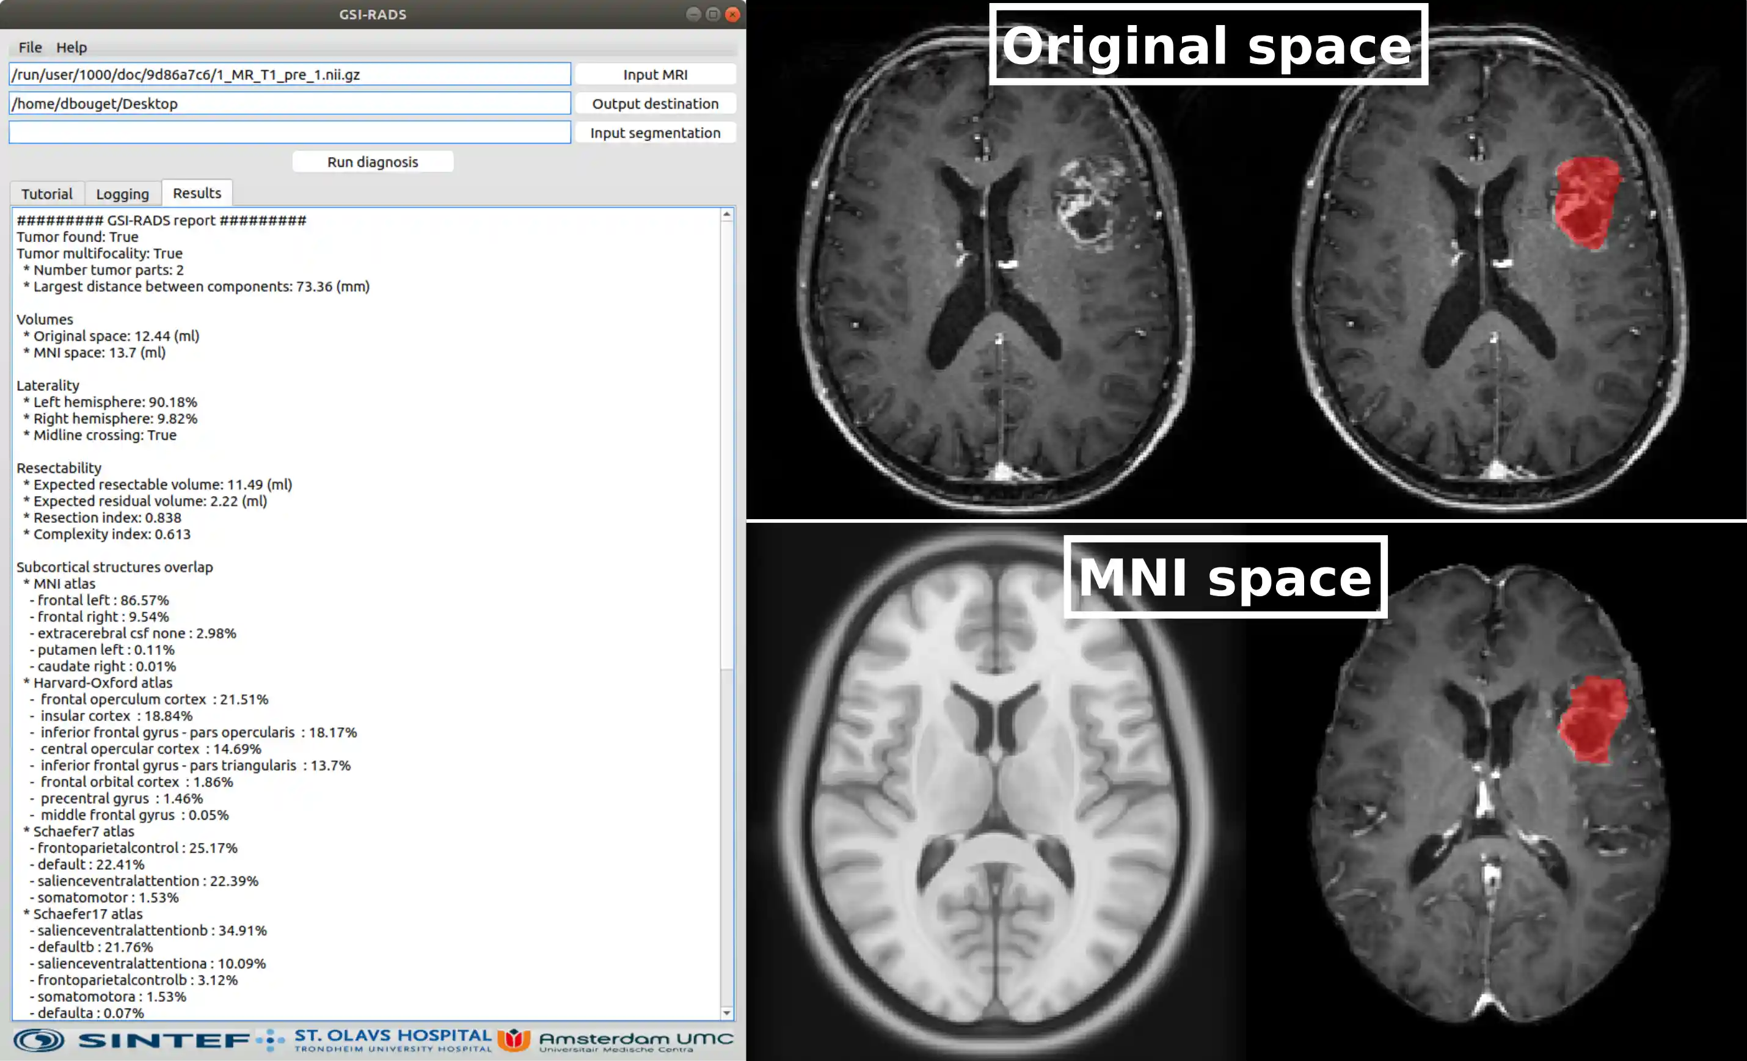Screen dimensions: 1747x1061
Task: Switch to the Tutorial tab
Action: click(x=47, y=194)
